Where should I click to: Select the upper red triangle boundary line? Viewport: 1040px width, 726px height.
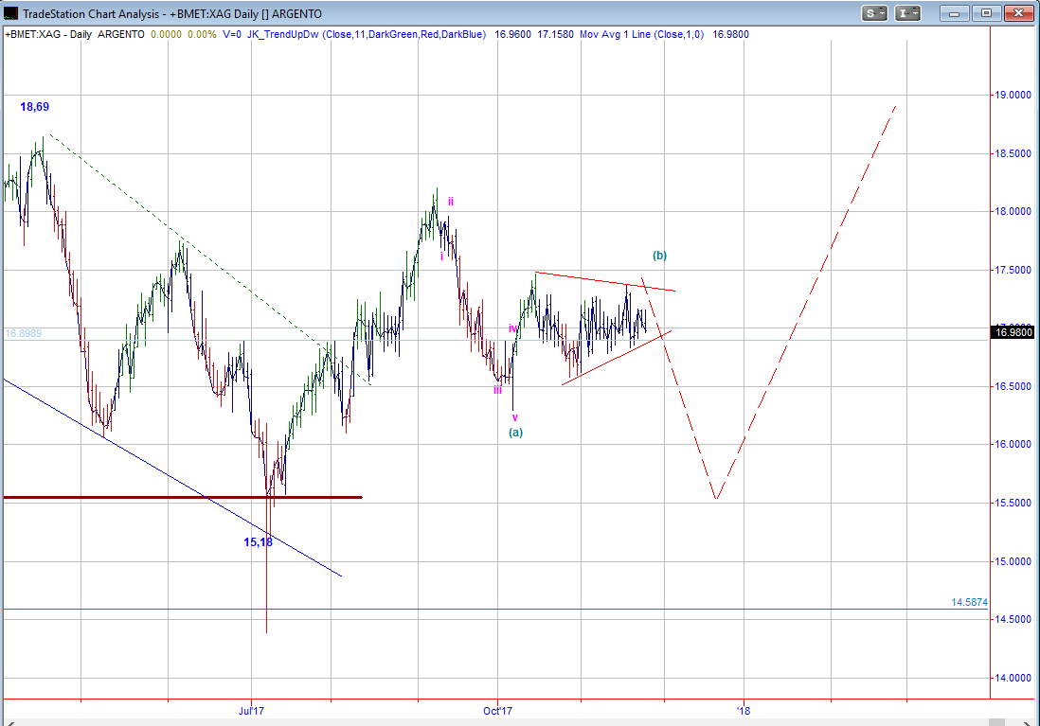[x=605, y=282]
